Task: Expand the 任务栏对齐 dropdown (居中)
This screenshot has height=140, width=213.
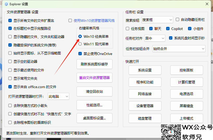Action: [x=155, y=38]
